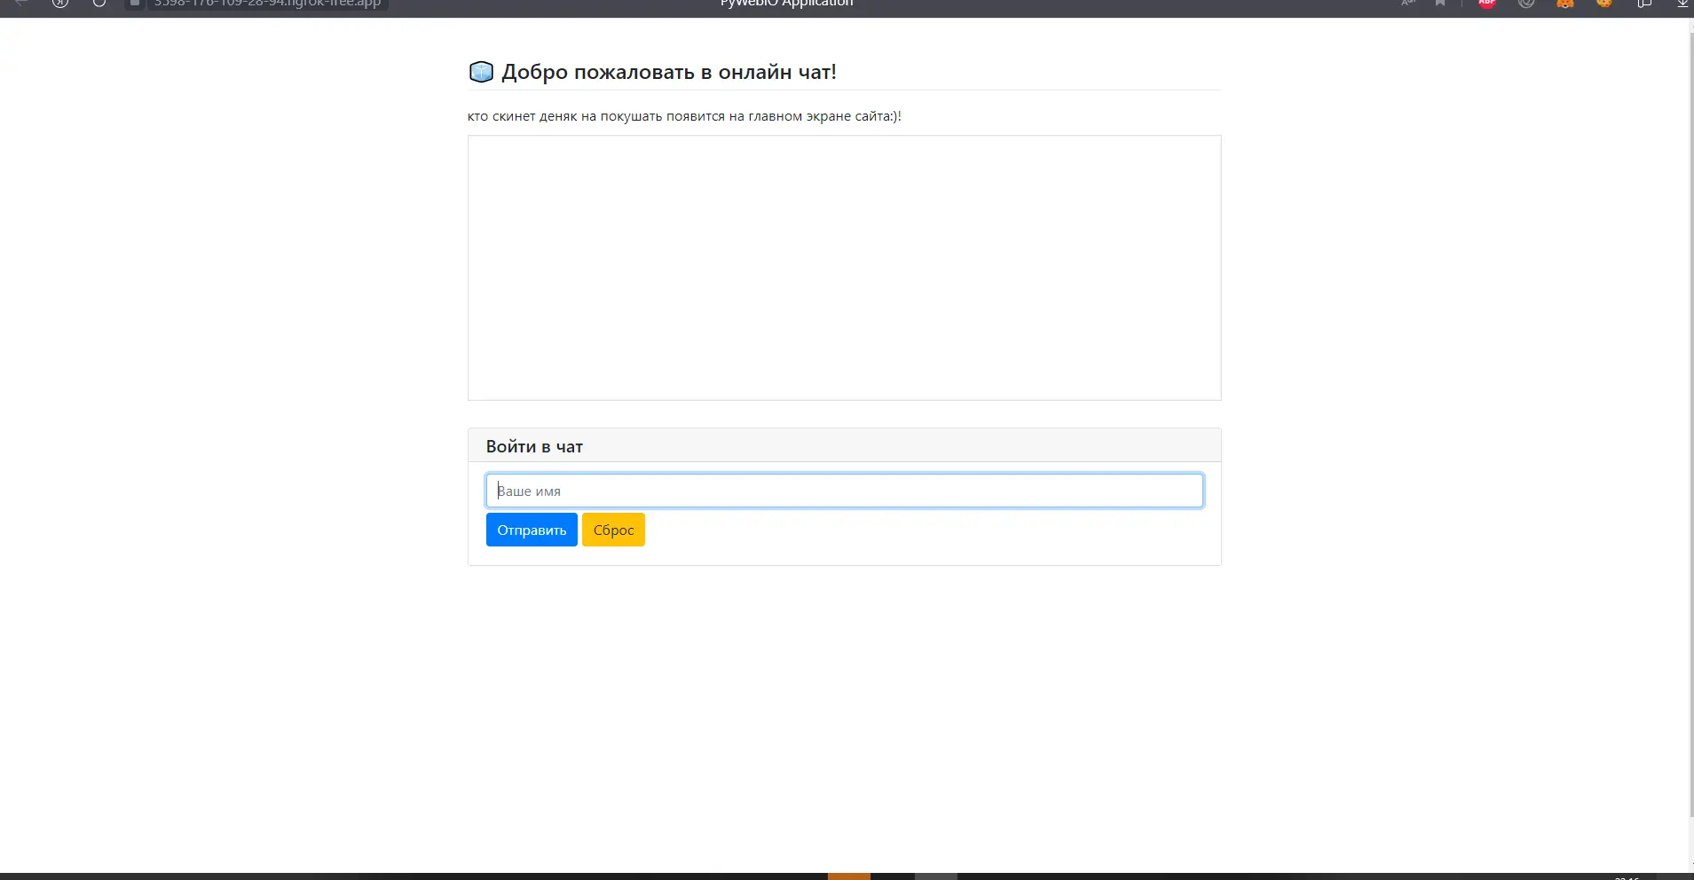
Task: Click the browser page reload icon
Action: tap(99, 3)
